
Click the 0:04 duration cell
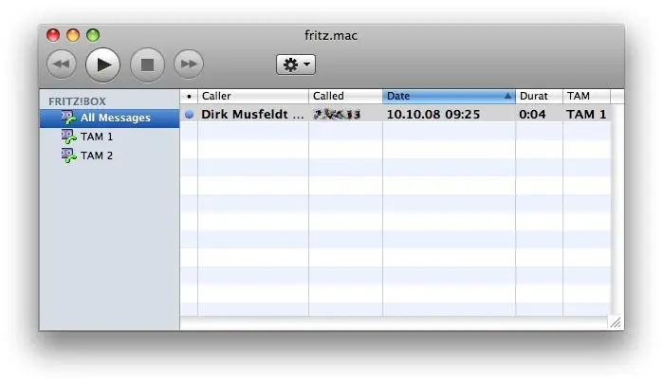click(x=532, y=114)
